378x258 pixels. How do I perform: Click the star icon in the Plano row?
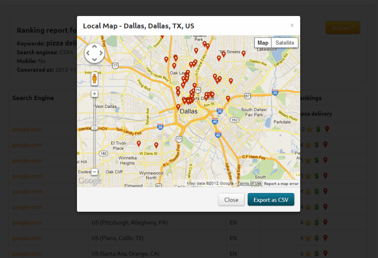coord(308,238)
